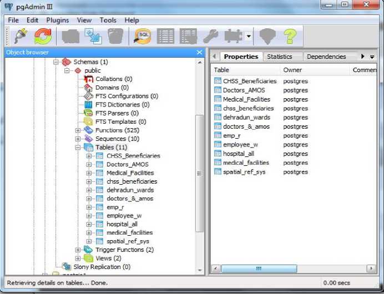The width and height of the screenshot is (384, 294).
Task: Open the SQL query tool
Action: point(143,37)
